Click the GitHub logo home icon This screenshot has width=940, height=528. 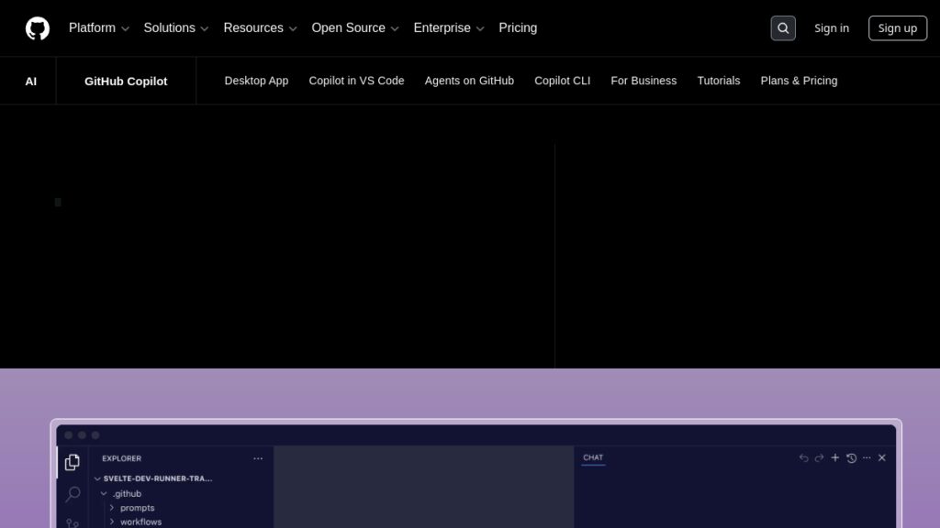pos(37,28)
